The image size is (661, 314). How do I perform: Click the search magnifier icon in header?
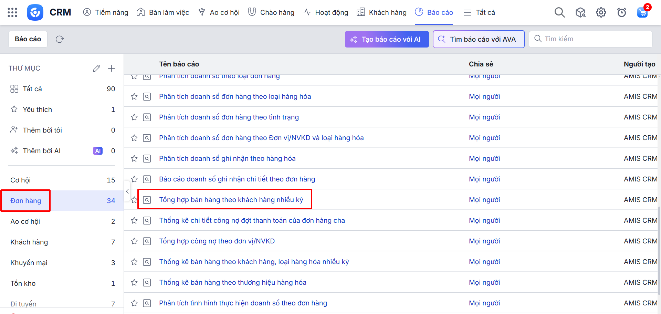[559, 12]
